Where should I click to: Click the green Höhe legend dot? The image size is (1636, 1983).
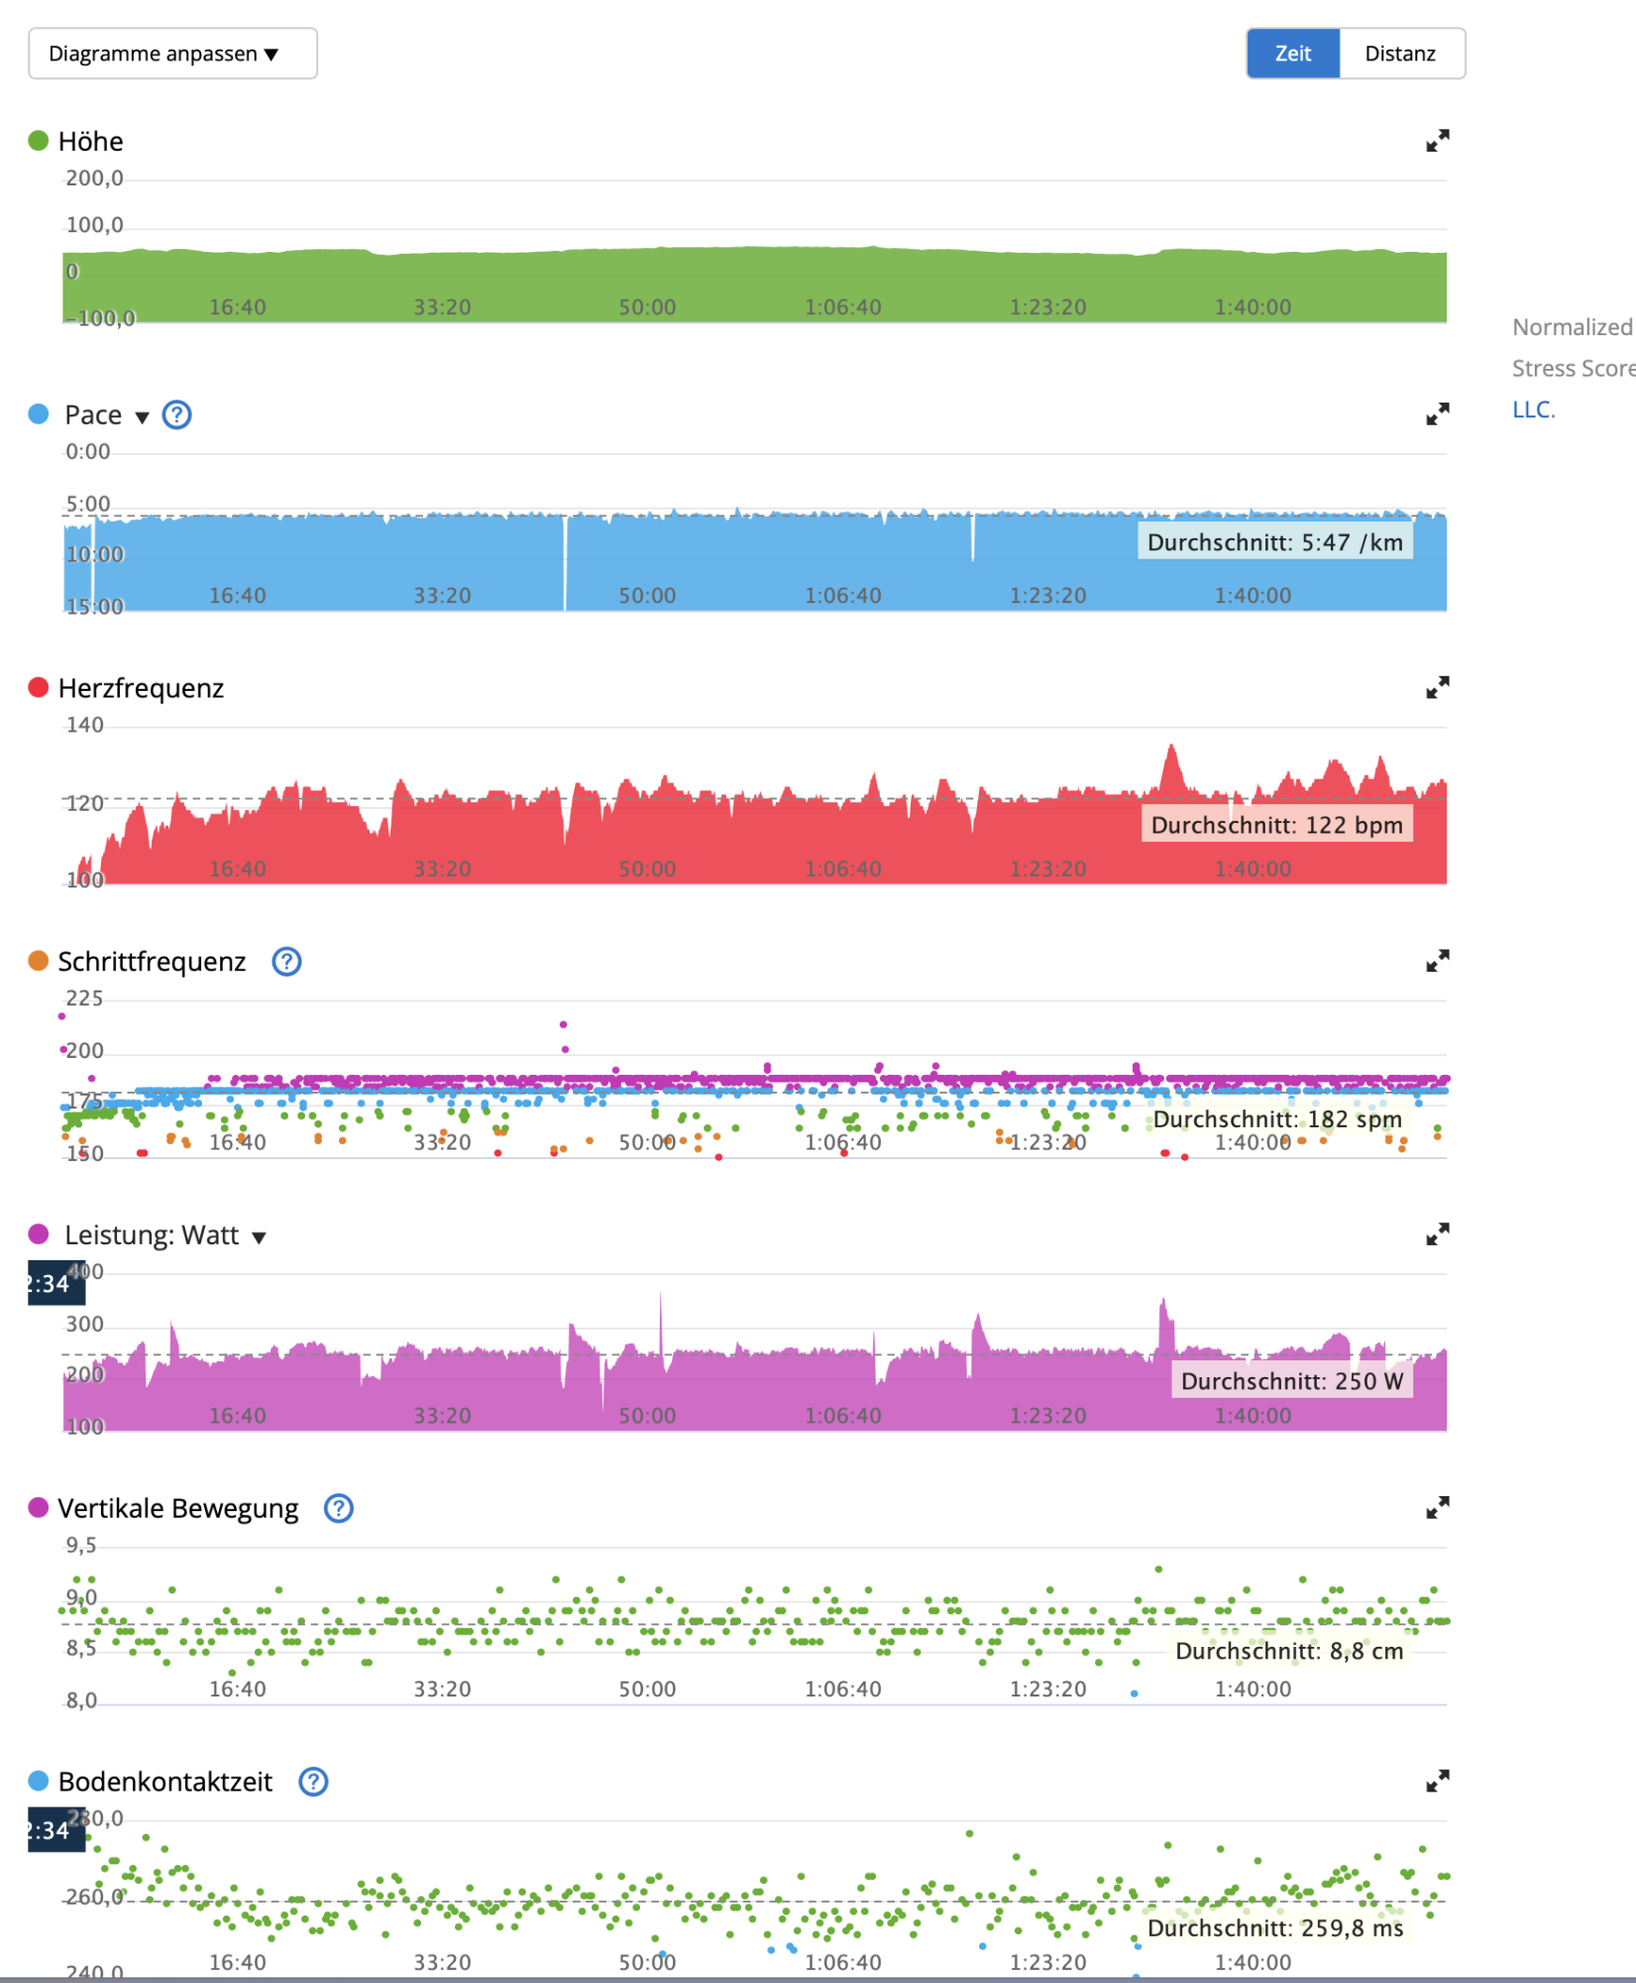[x=39, y=141]
